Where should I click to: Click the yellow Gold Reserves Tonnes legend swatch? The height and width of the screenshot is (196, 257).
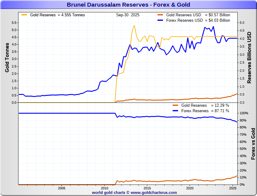[24, 15]
